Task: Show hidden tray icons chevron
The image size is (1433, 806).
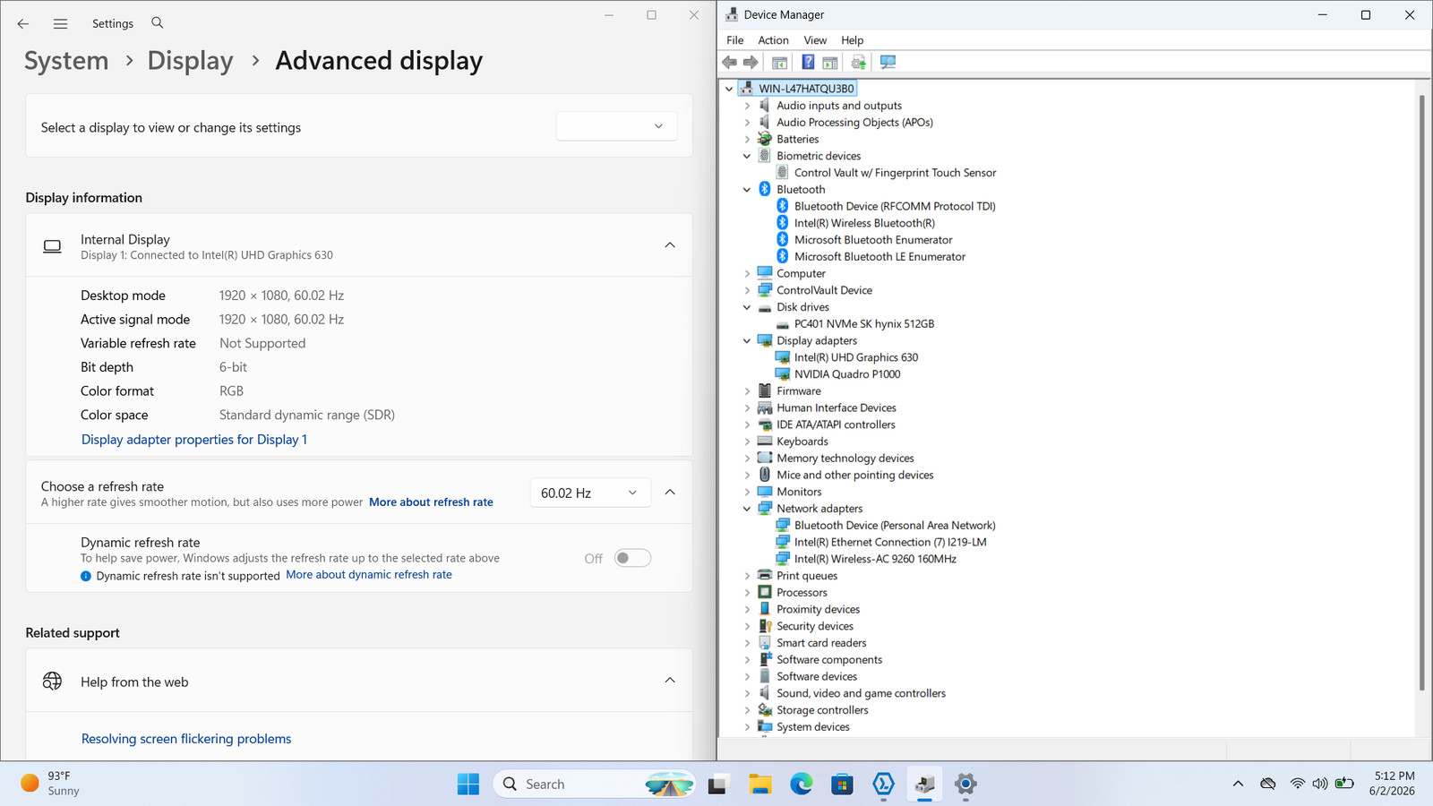Action: [x=1238, y=784]
